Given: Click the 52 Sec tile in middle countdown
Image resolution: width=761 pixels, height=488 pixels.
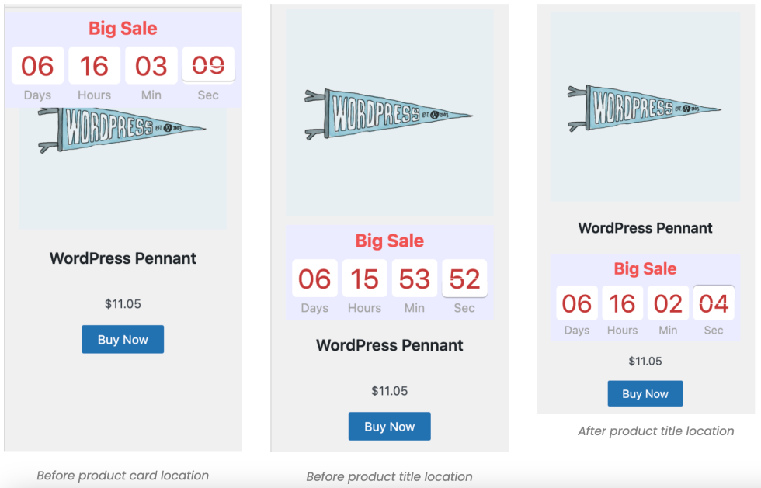Looking at the screenshot, I should pyautogui.click(x=464, y=279).
